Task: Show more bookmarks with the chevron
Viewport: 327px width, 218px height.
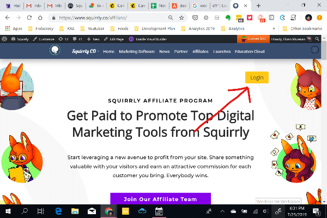Action: [x=274, y=28]
